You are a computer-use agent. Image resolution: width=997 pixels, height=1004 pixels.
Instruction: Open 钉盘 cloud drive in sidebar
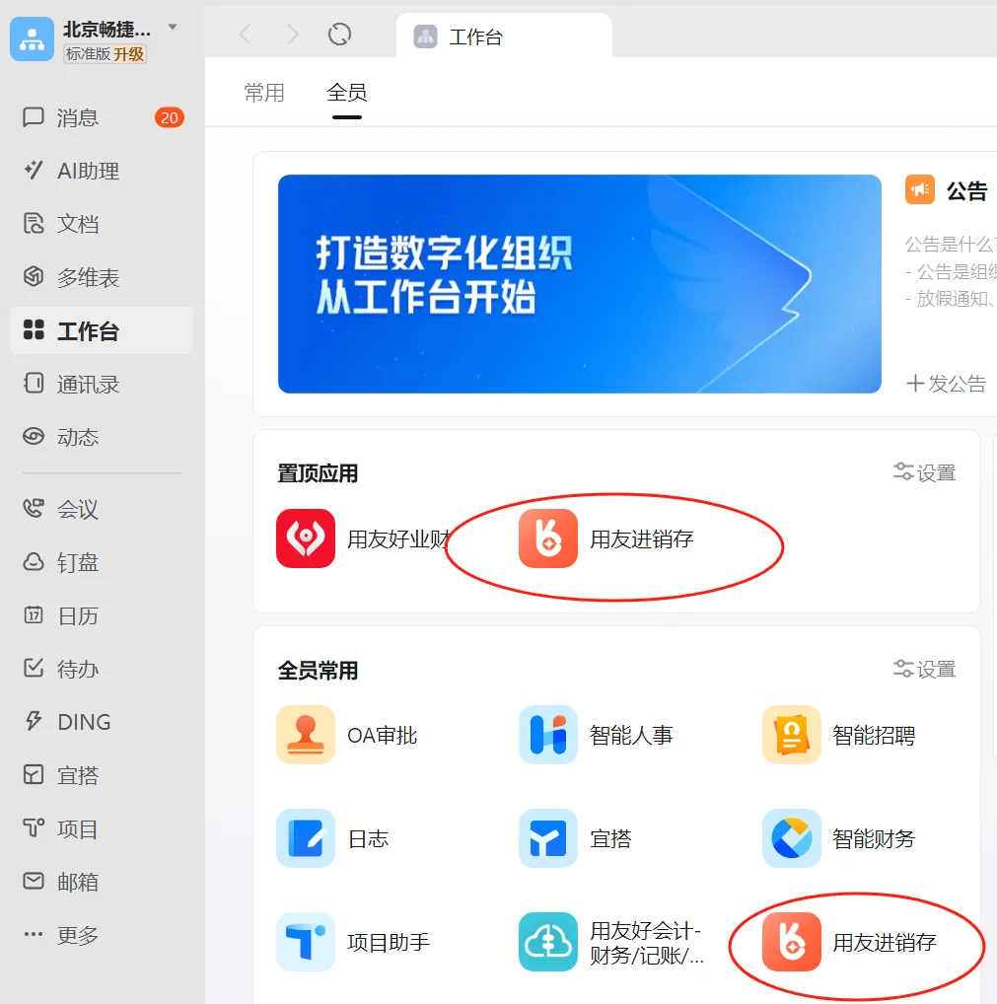(102, 562)
